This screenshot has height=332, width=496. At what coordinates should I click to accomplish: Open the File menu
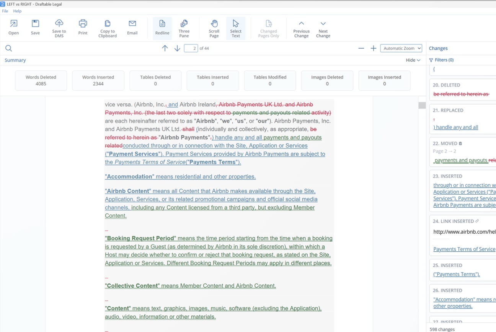pos(5,11)
